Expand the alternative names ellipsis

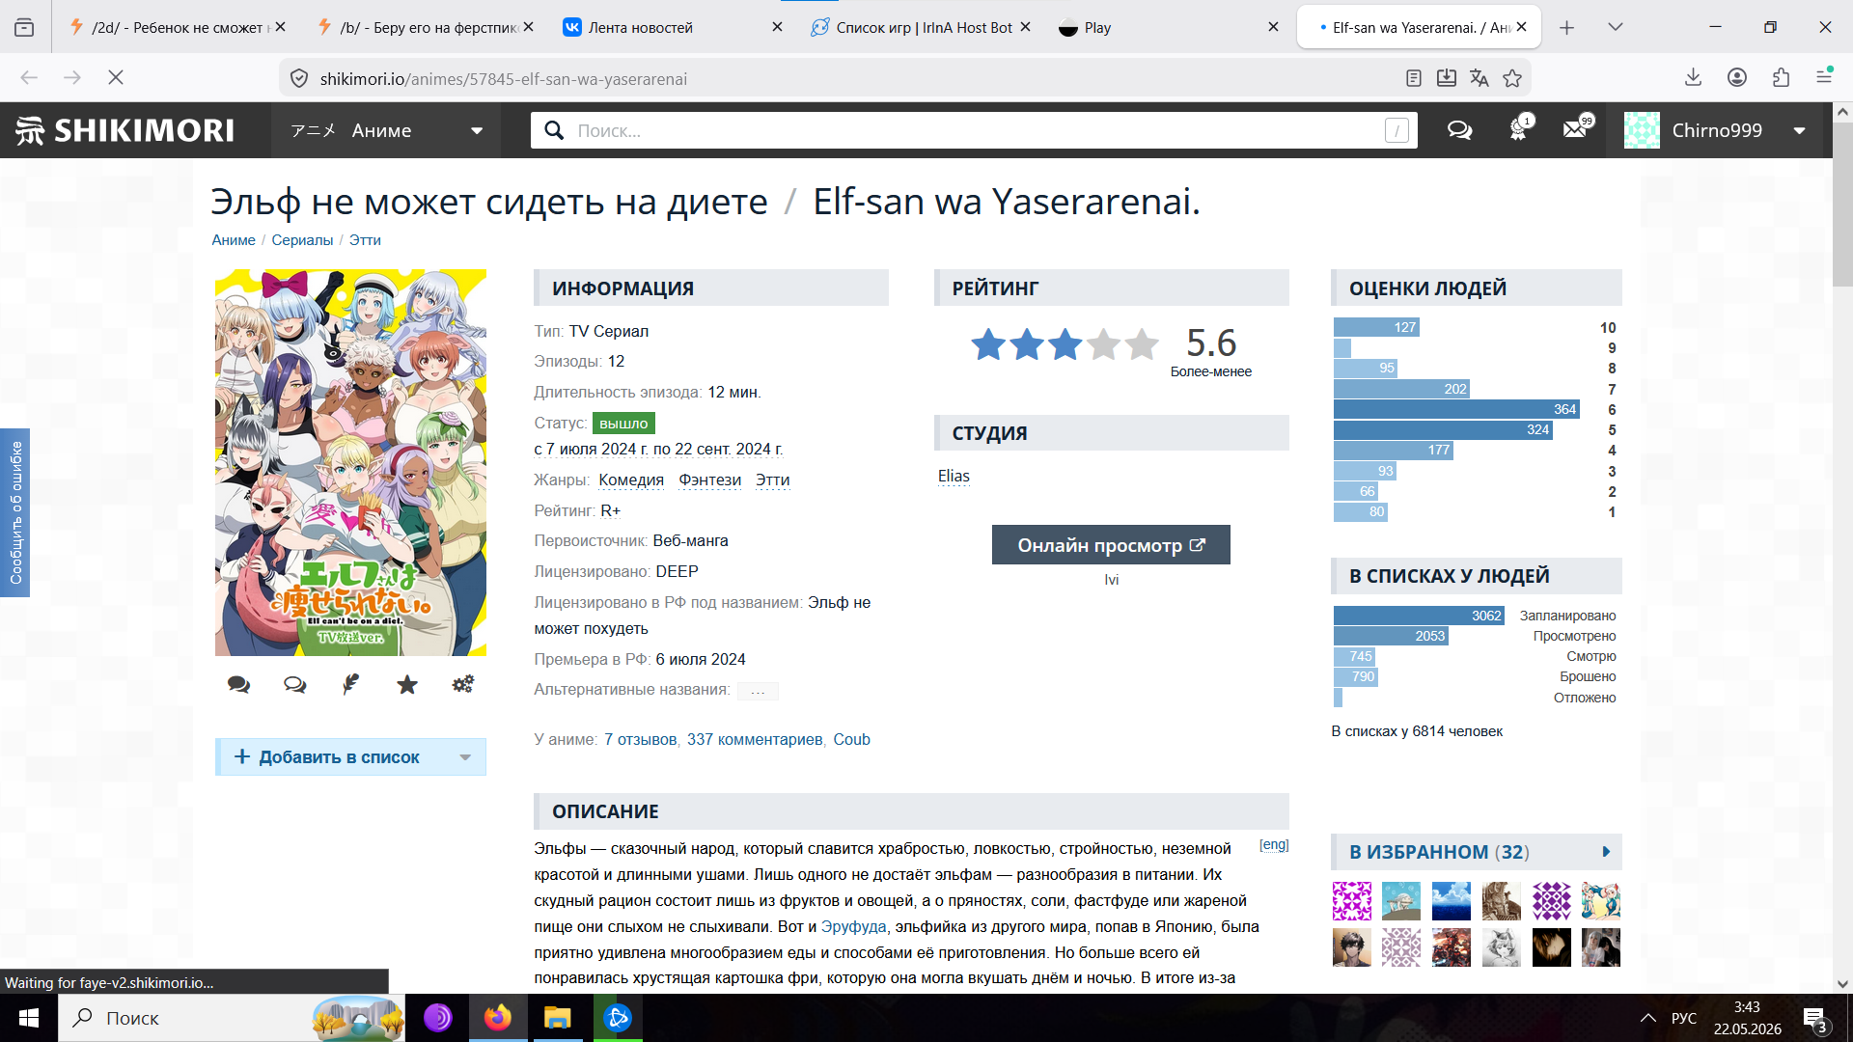click(x=758, y=691)
